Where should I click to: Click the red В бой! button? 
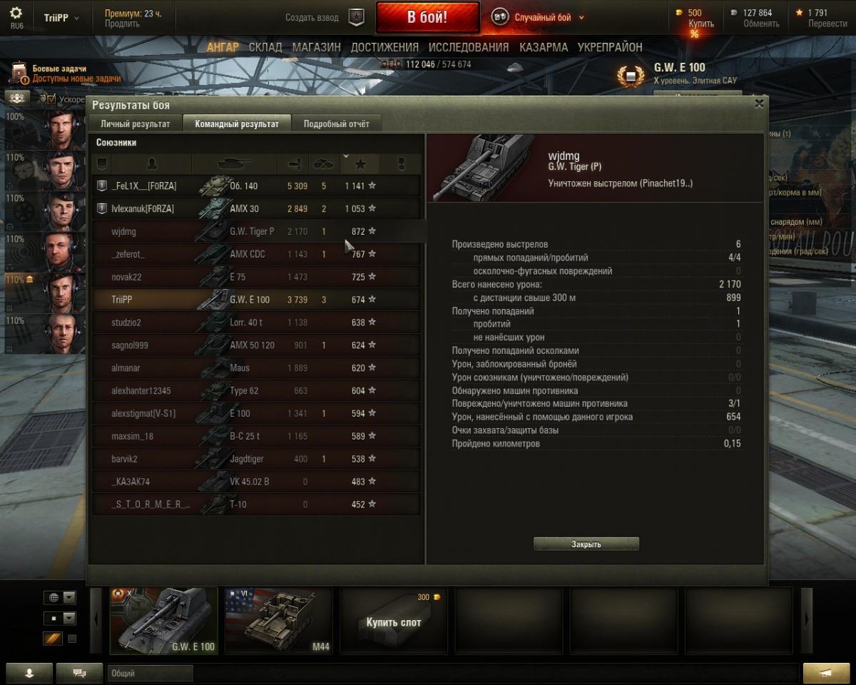(x=427, y=18)
